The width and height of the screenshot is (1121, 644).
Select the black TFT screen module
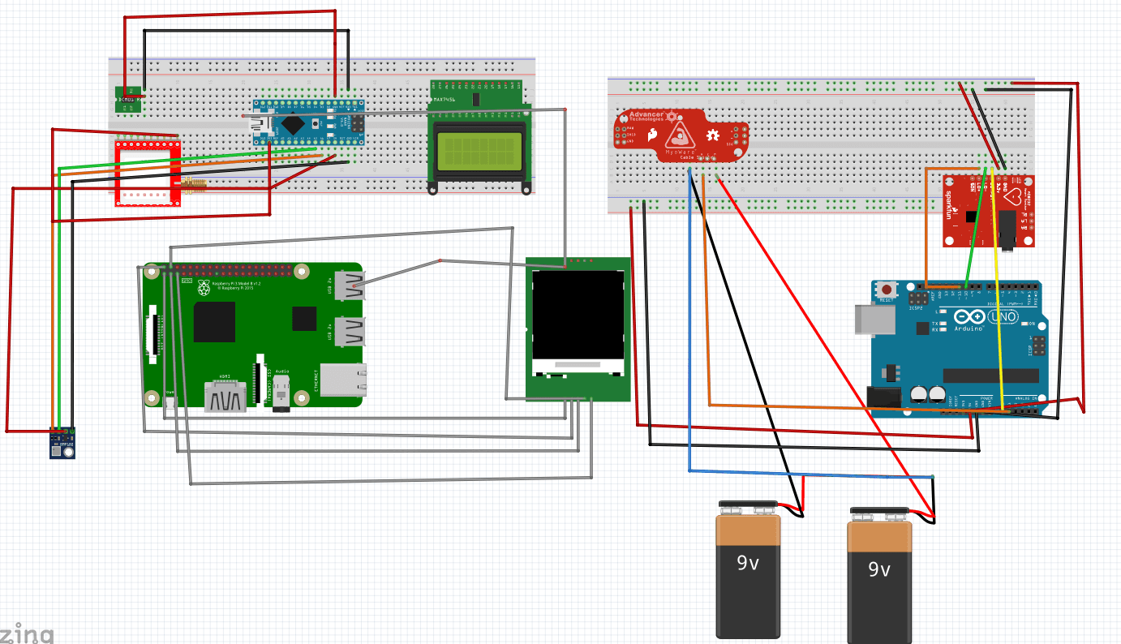coord(578,329)
